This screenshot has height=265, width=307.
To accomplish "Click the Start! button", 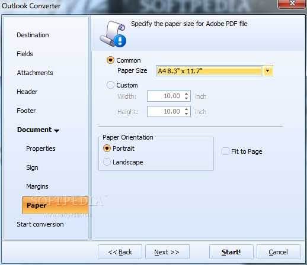I will 231,252.
